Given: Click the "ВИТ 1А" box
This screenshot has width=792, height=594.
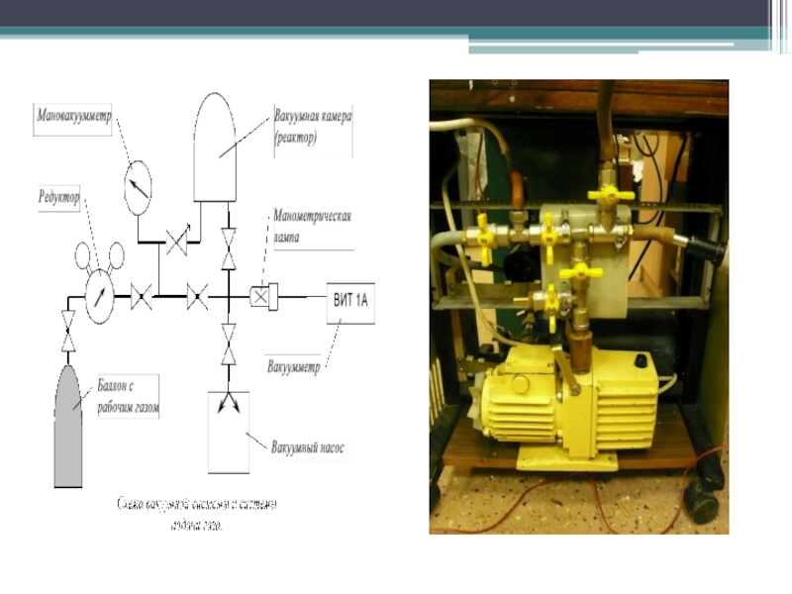Looking at the screenshot, I should point(350,303).
